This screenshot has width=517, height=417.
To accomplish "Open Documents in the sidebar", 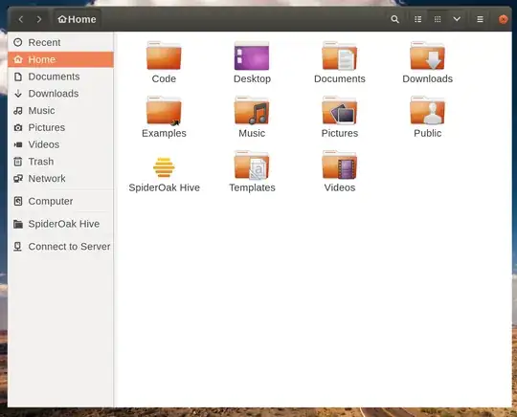I will 60,77.
